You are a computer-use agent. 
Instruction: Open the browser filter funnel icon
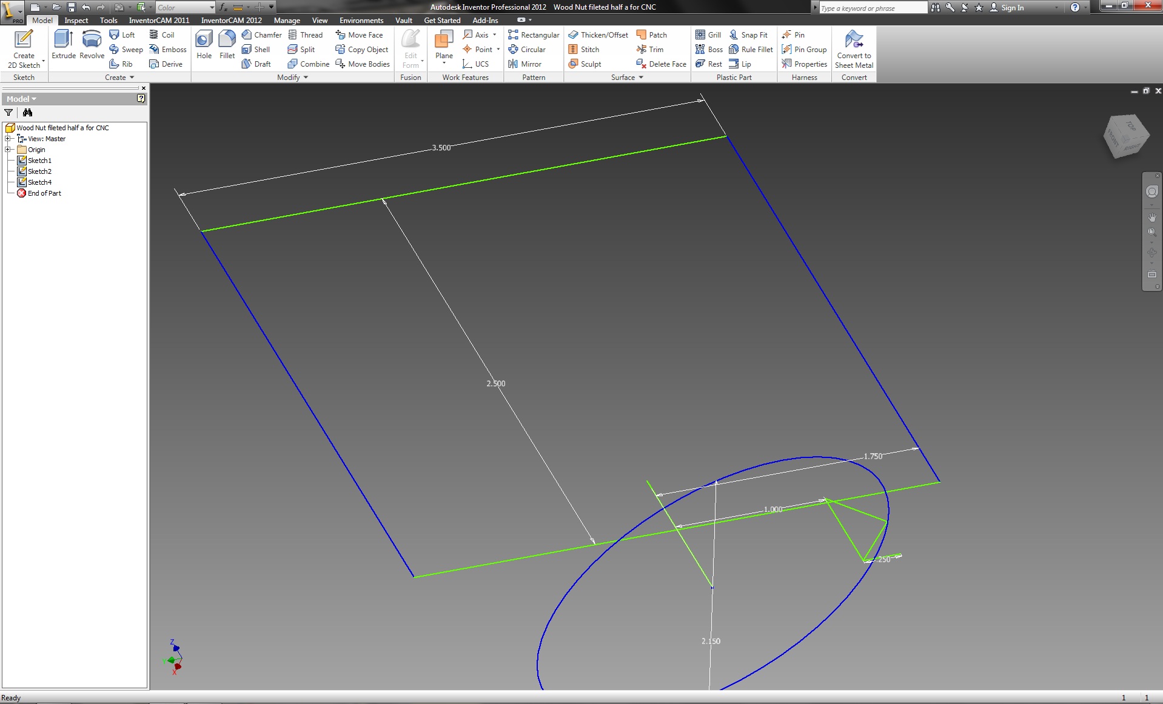pyautogui.click(x=8, y=112)
